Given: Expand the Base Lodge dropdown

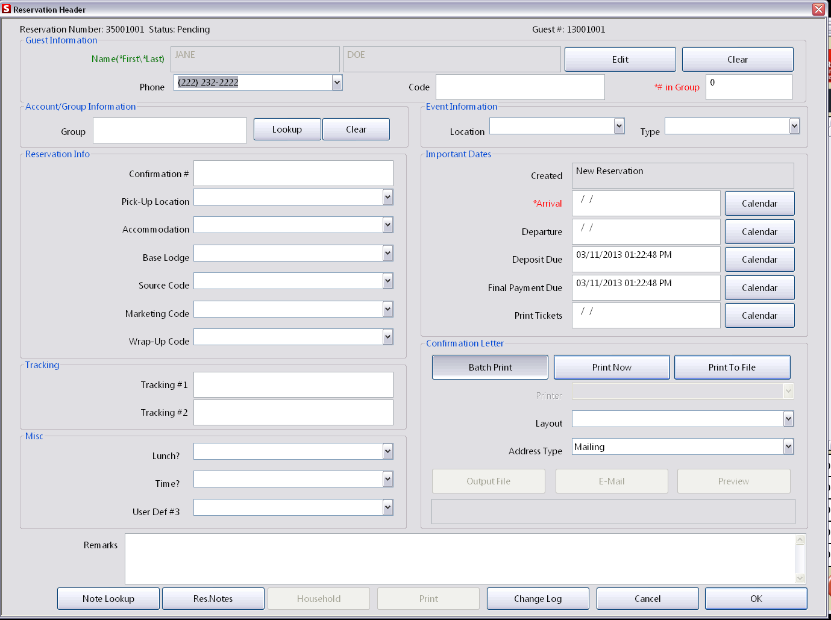Looking at the screenshot, I should [387, 253].
